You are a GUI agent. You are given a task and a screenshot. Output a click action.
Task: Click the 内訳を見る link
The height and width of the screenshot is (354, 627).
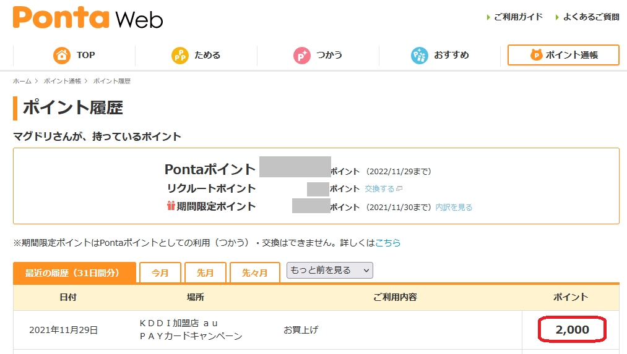[x=454, y=208]
